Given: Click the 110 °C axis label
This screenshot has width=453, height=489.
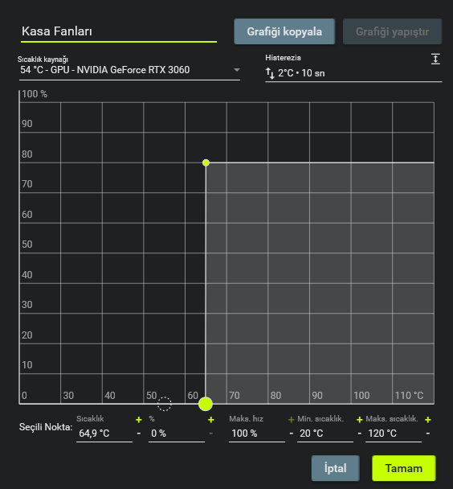Looking at the screenshot, I should click(409, 396).
